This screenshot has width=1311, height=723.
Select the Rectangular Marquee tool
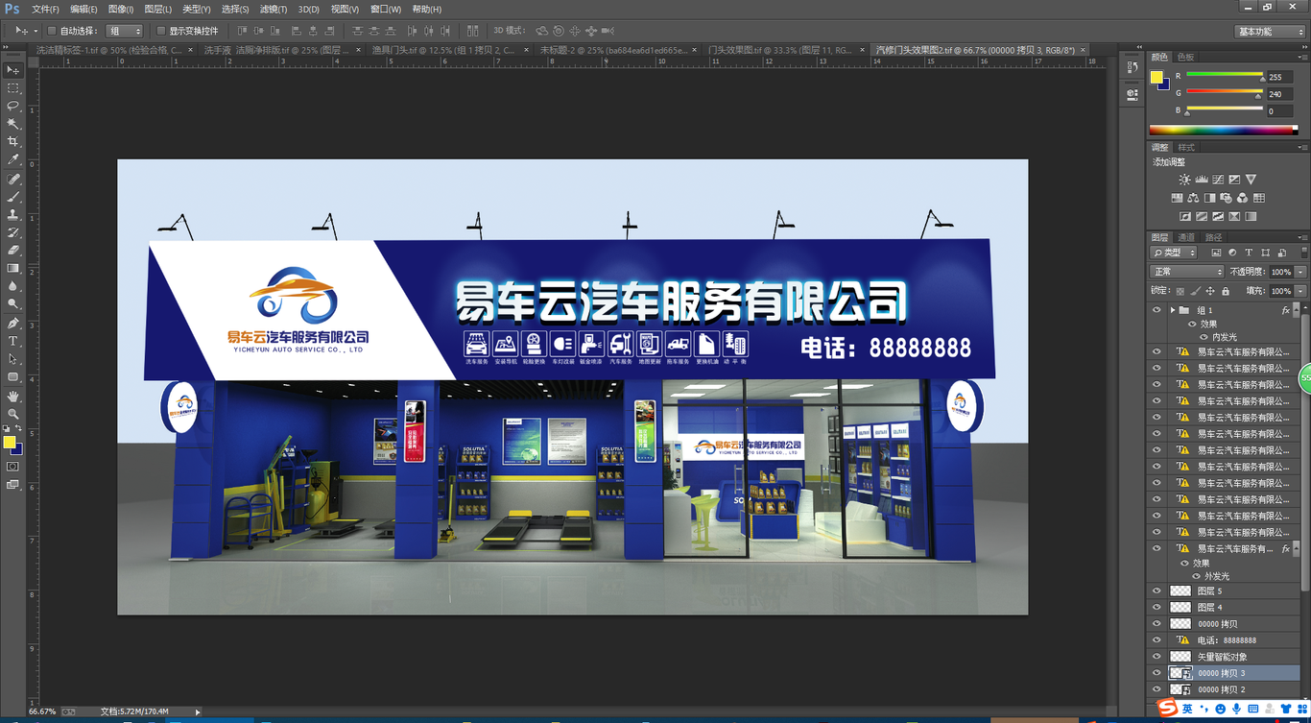click(x=12, y=88)
